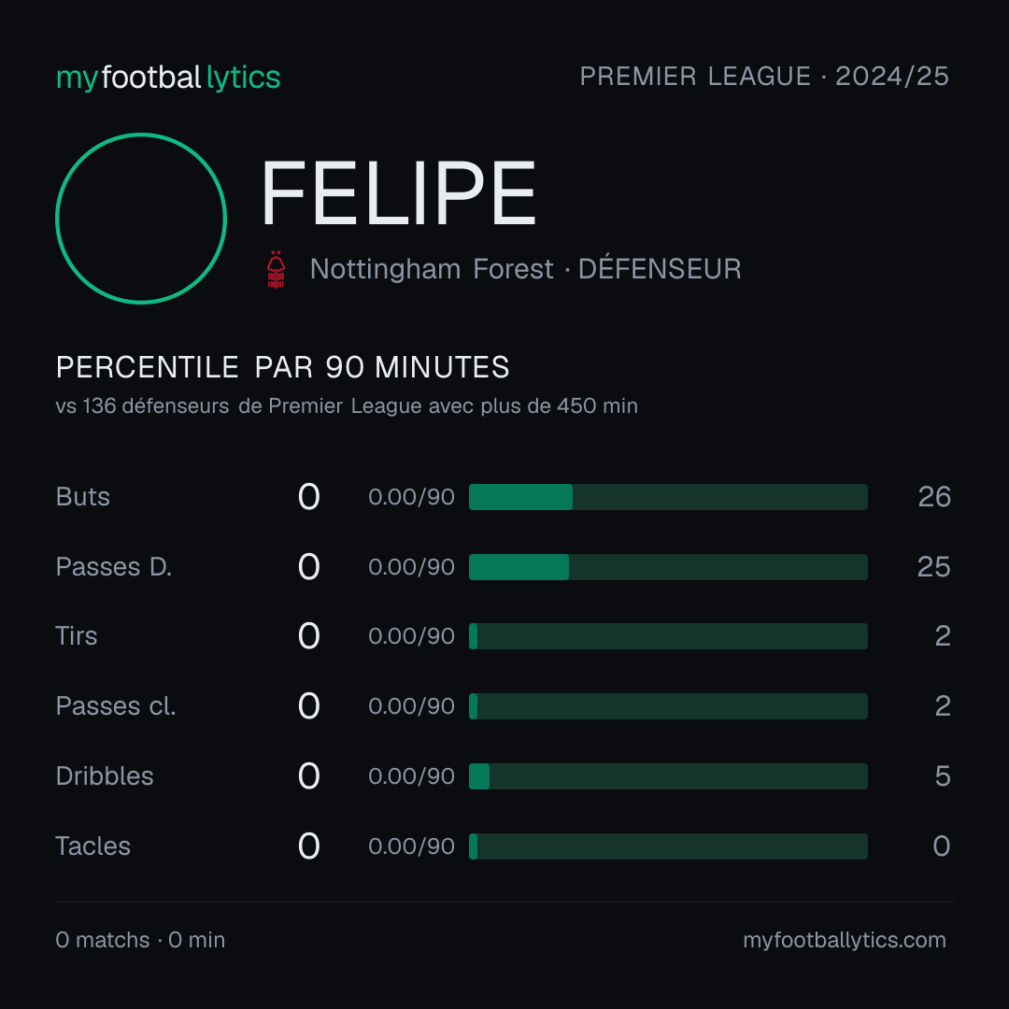This screenshot has height=1009, width=1009.
Task: Click the Buts percentile bar
Action: coord(668,497)
